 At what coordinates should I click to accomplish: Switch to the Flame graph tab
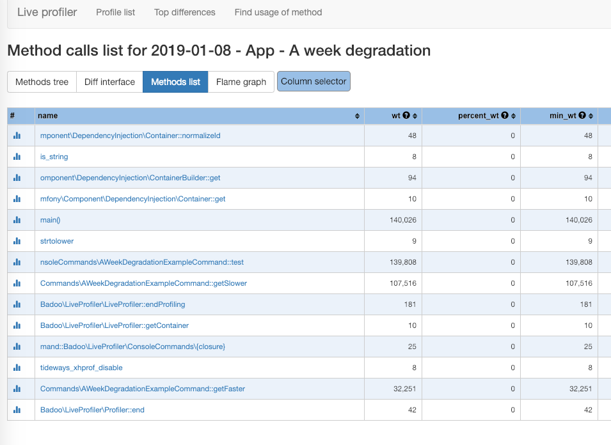[241, 82]
